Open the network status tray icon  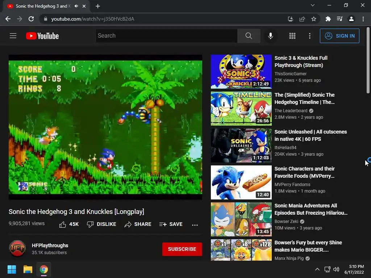[x=328, y=269]
